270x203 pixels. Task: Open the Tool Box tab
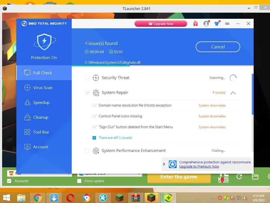coord(44,132)
